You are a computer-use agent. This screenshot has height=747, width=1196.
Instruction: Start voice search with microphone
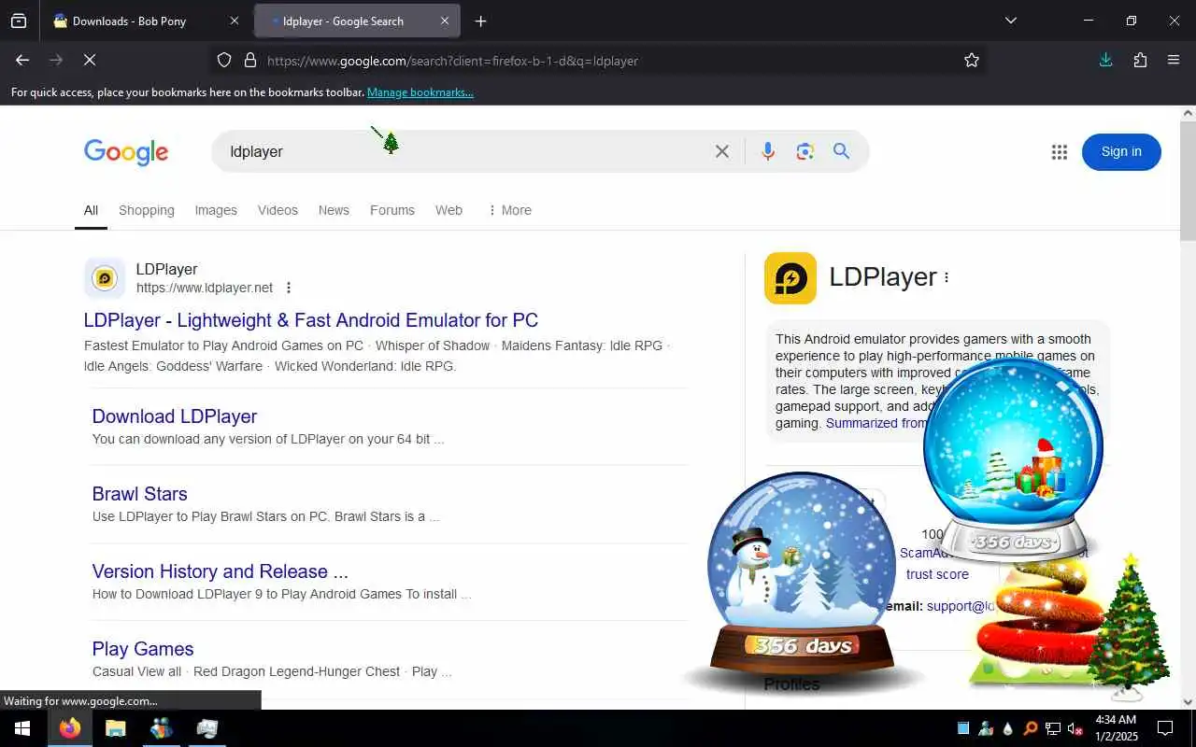[x=768, y=151]
